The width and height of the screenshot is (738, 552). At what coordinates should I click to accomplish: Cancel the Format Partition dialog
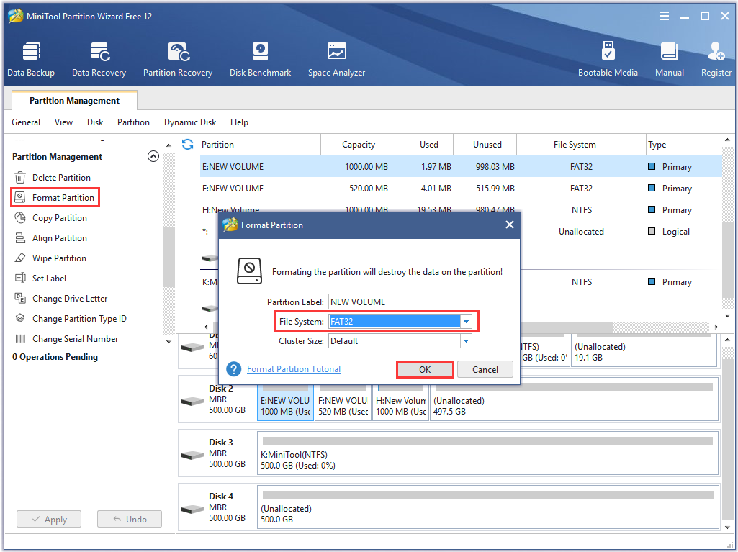485,370
